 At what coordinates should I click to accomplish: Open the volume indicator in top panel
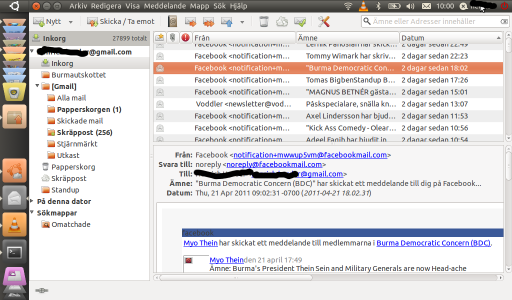coord(410,6)
